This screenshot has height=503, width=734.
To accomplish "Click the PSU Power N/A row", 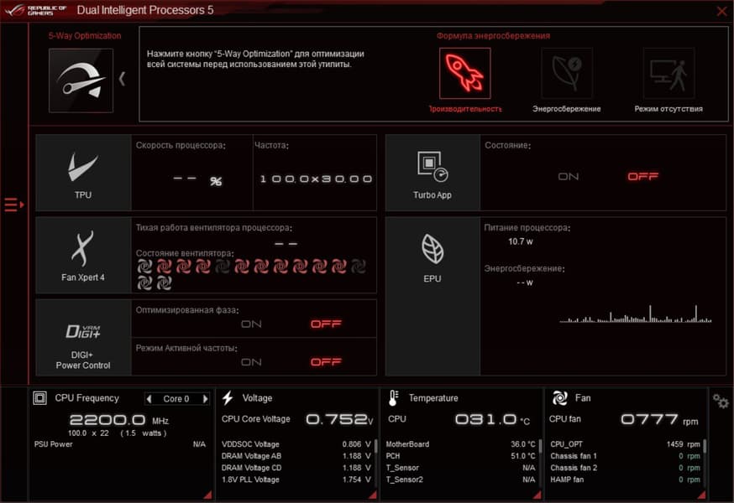I will point(120,444).
